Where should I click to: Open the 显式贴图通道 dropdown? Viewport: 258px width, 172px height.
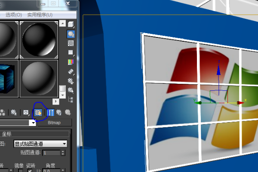[x=40, y=144]
